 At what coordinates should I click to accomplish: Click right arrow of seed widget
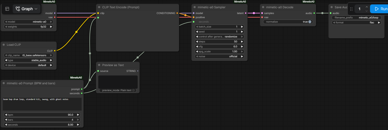click(242, 32)
